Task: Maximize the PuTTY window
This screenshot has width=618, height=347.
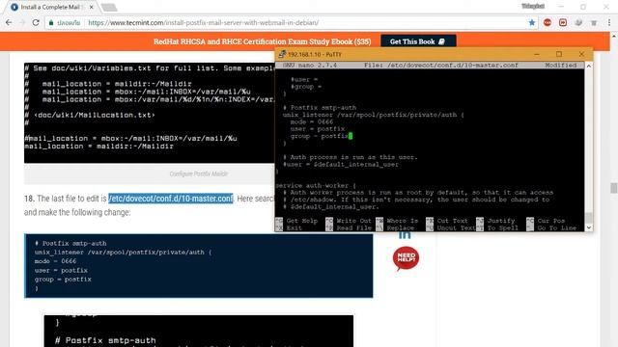Action: coord(559,54)
